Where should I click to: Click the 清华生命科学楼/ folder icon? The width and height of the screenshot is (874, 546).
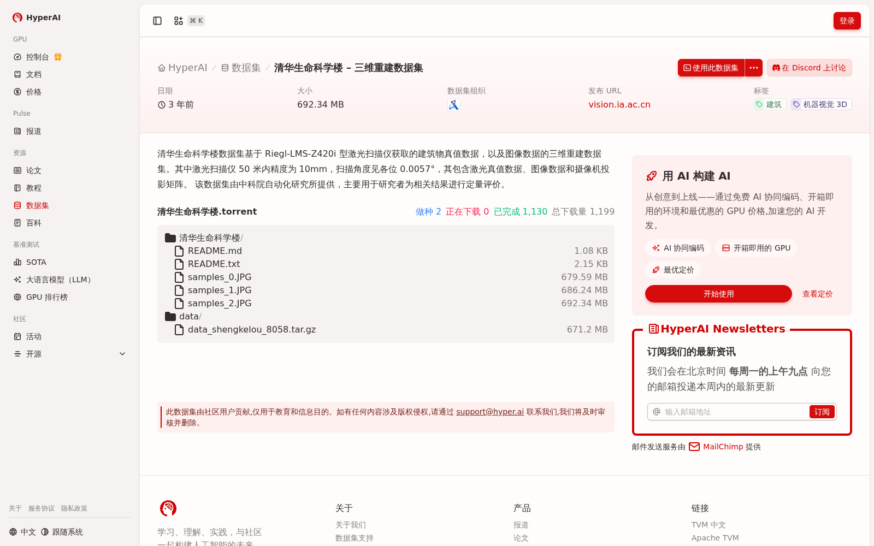pos(170,238)
